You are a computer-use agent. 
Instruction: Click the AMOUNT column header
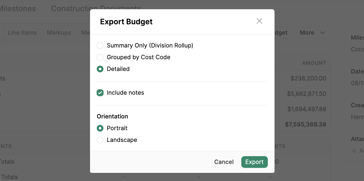pyautogui.click(x=314, y=63)
